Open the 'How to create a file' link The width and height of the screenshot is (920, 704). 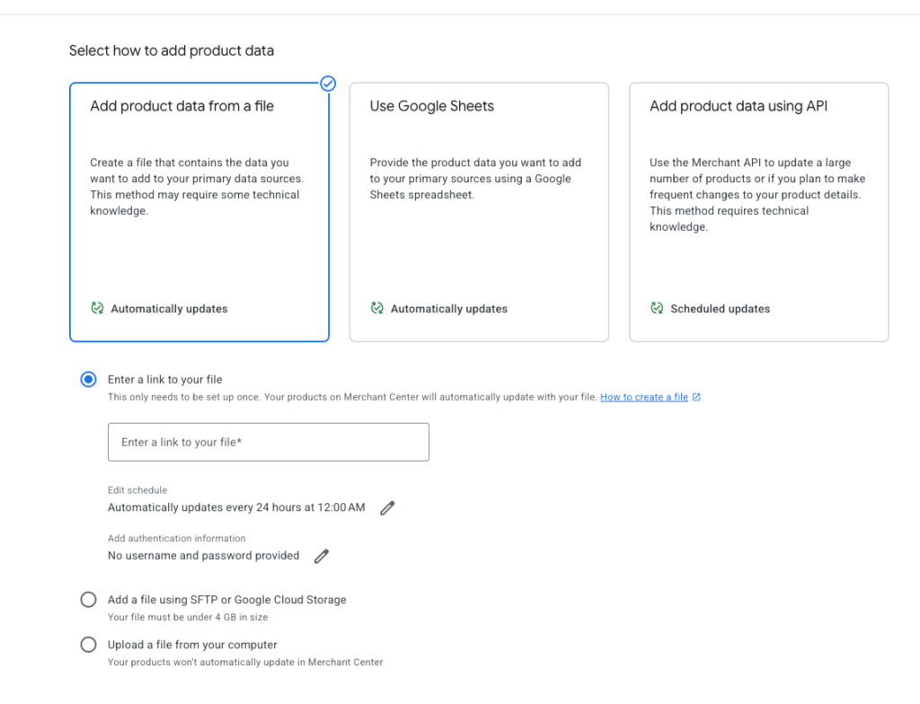click(x=643, y=397)
